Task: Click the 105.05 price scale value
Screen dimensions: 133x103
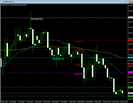Action: pos(131,28)
